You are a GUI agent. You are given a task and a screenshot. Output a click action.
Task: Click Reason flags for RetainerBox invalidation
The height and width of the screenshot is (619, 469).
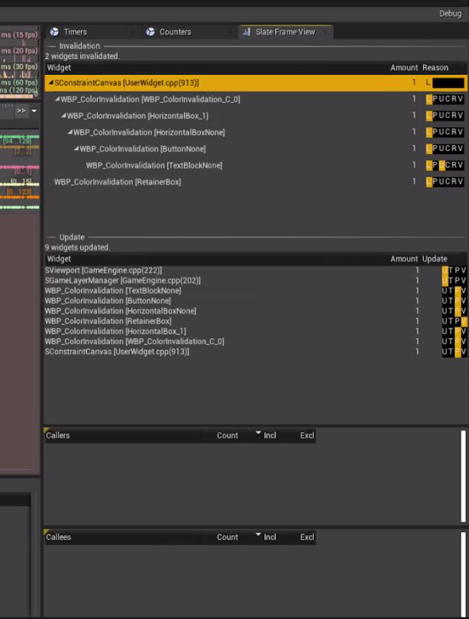click(x=445, y=182)
